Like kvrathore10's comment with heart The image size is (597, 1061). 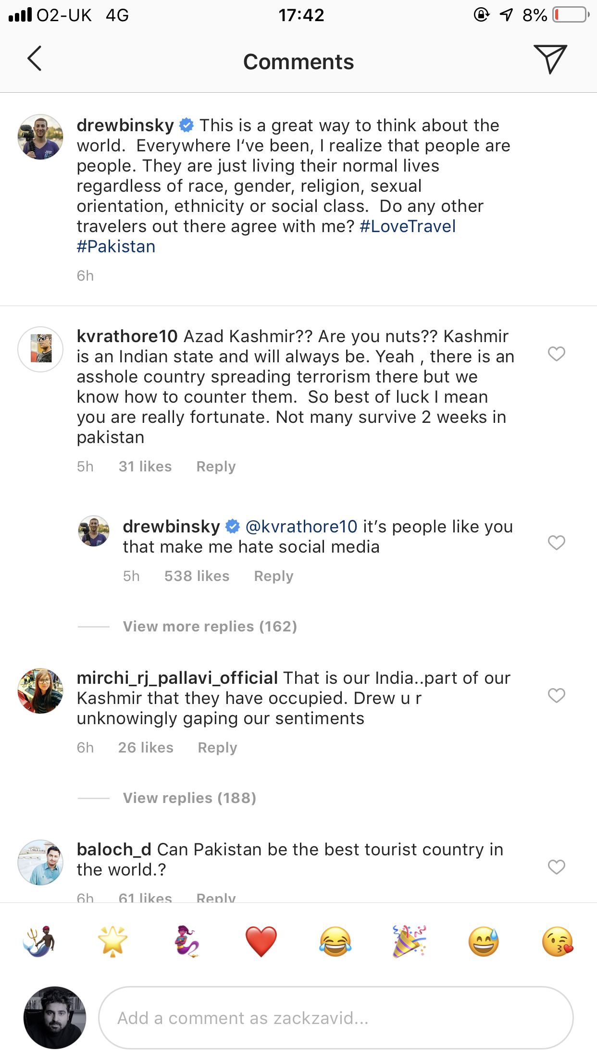[x=556, y=354]
